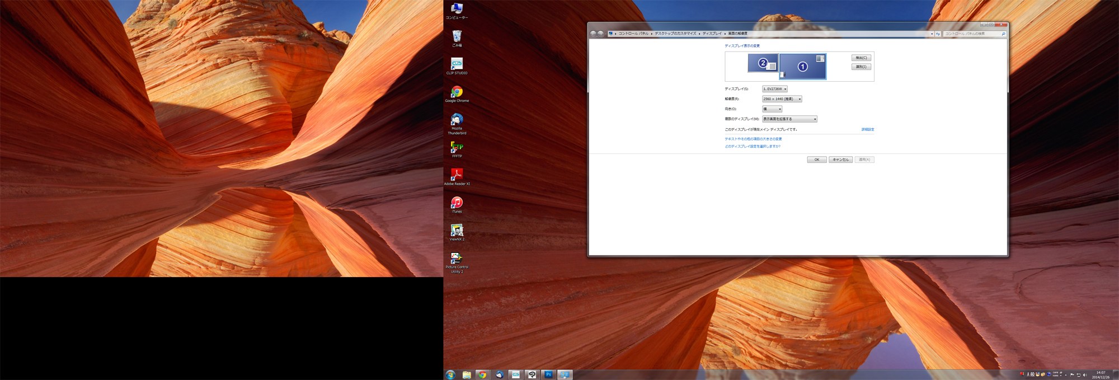Open the 詳細設定 advanced settings link

(867, 129)
